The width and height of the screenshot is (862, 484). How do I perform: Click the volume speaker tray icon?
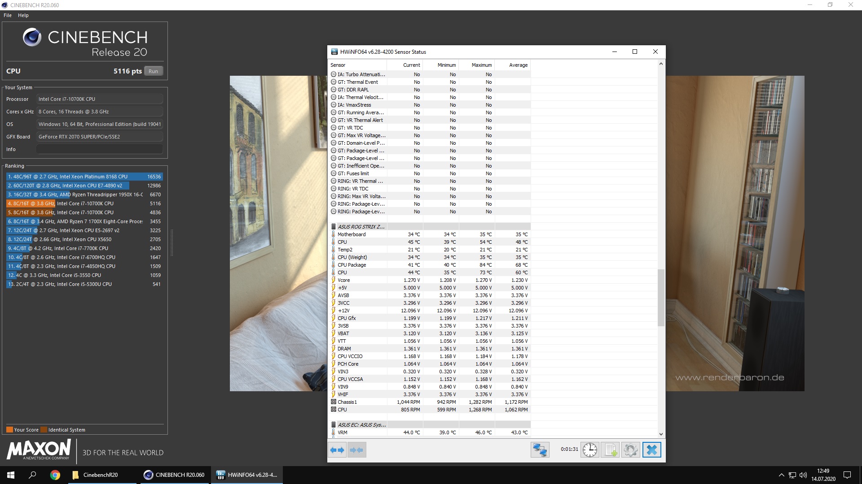(x=803, y=475)
